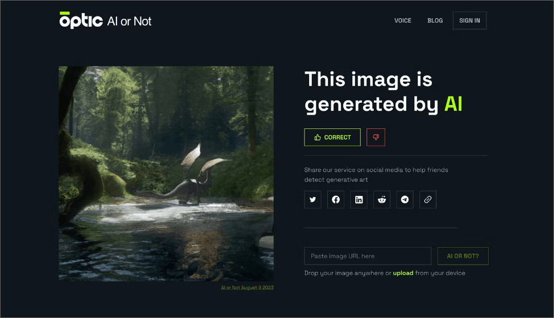554x318 pixels.
Task: Click the dragon forest image
Action: (x=166, y=174)
